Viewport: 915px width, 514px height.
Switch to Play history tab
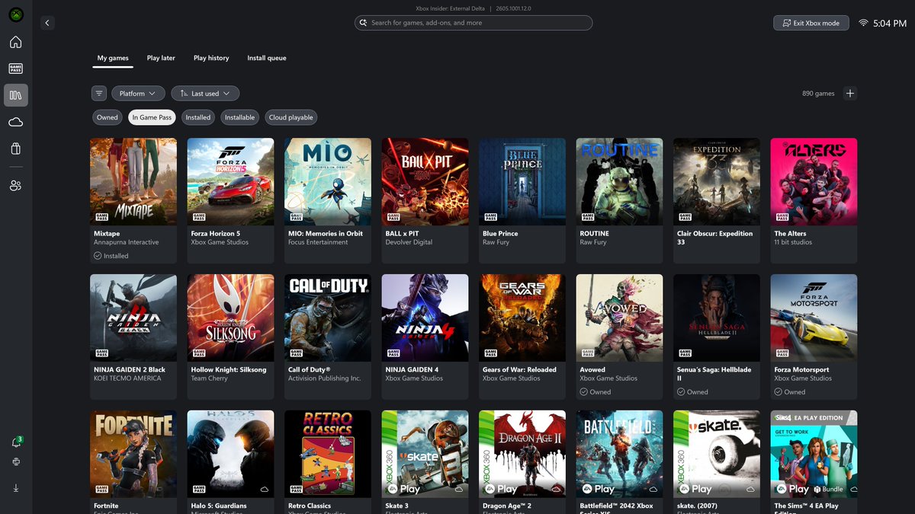click(x=211, y=58)
